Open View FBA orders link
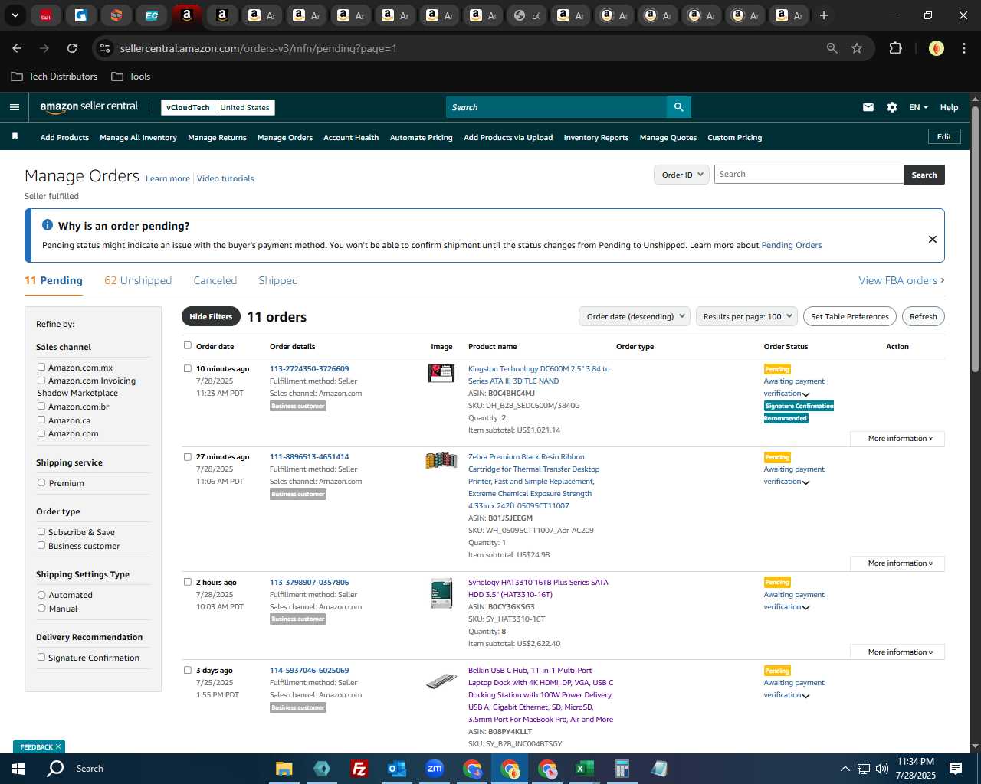The height and width of the screenshot is (784, 981). 901,280
